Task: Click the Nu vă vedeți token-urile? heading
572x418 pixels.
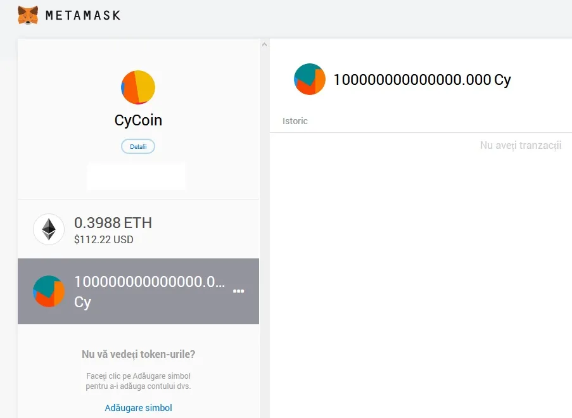Action: coord(138,354)
